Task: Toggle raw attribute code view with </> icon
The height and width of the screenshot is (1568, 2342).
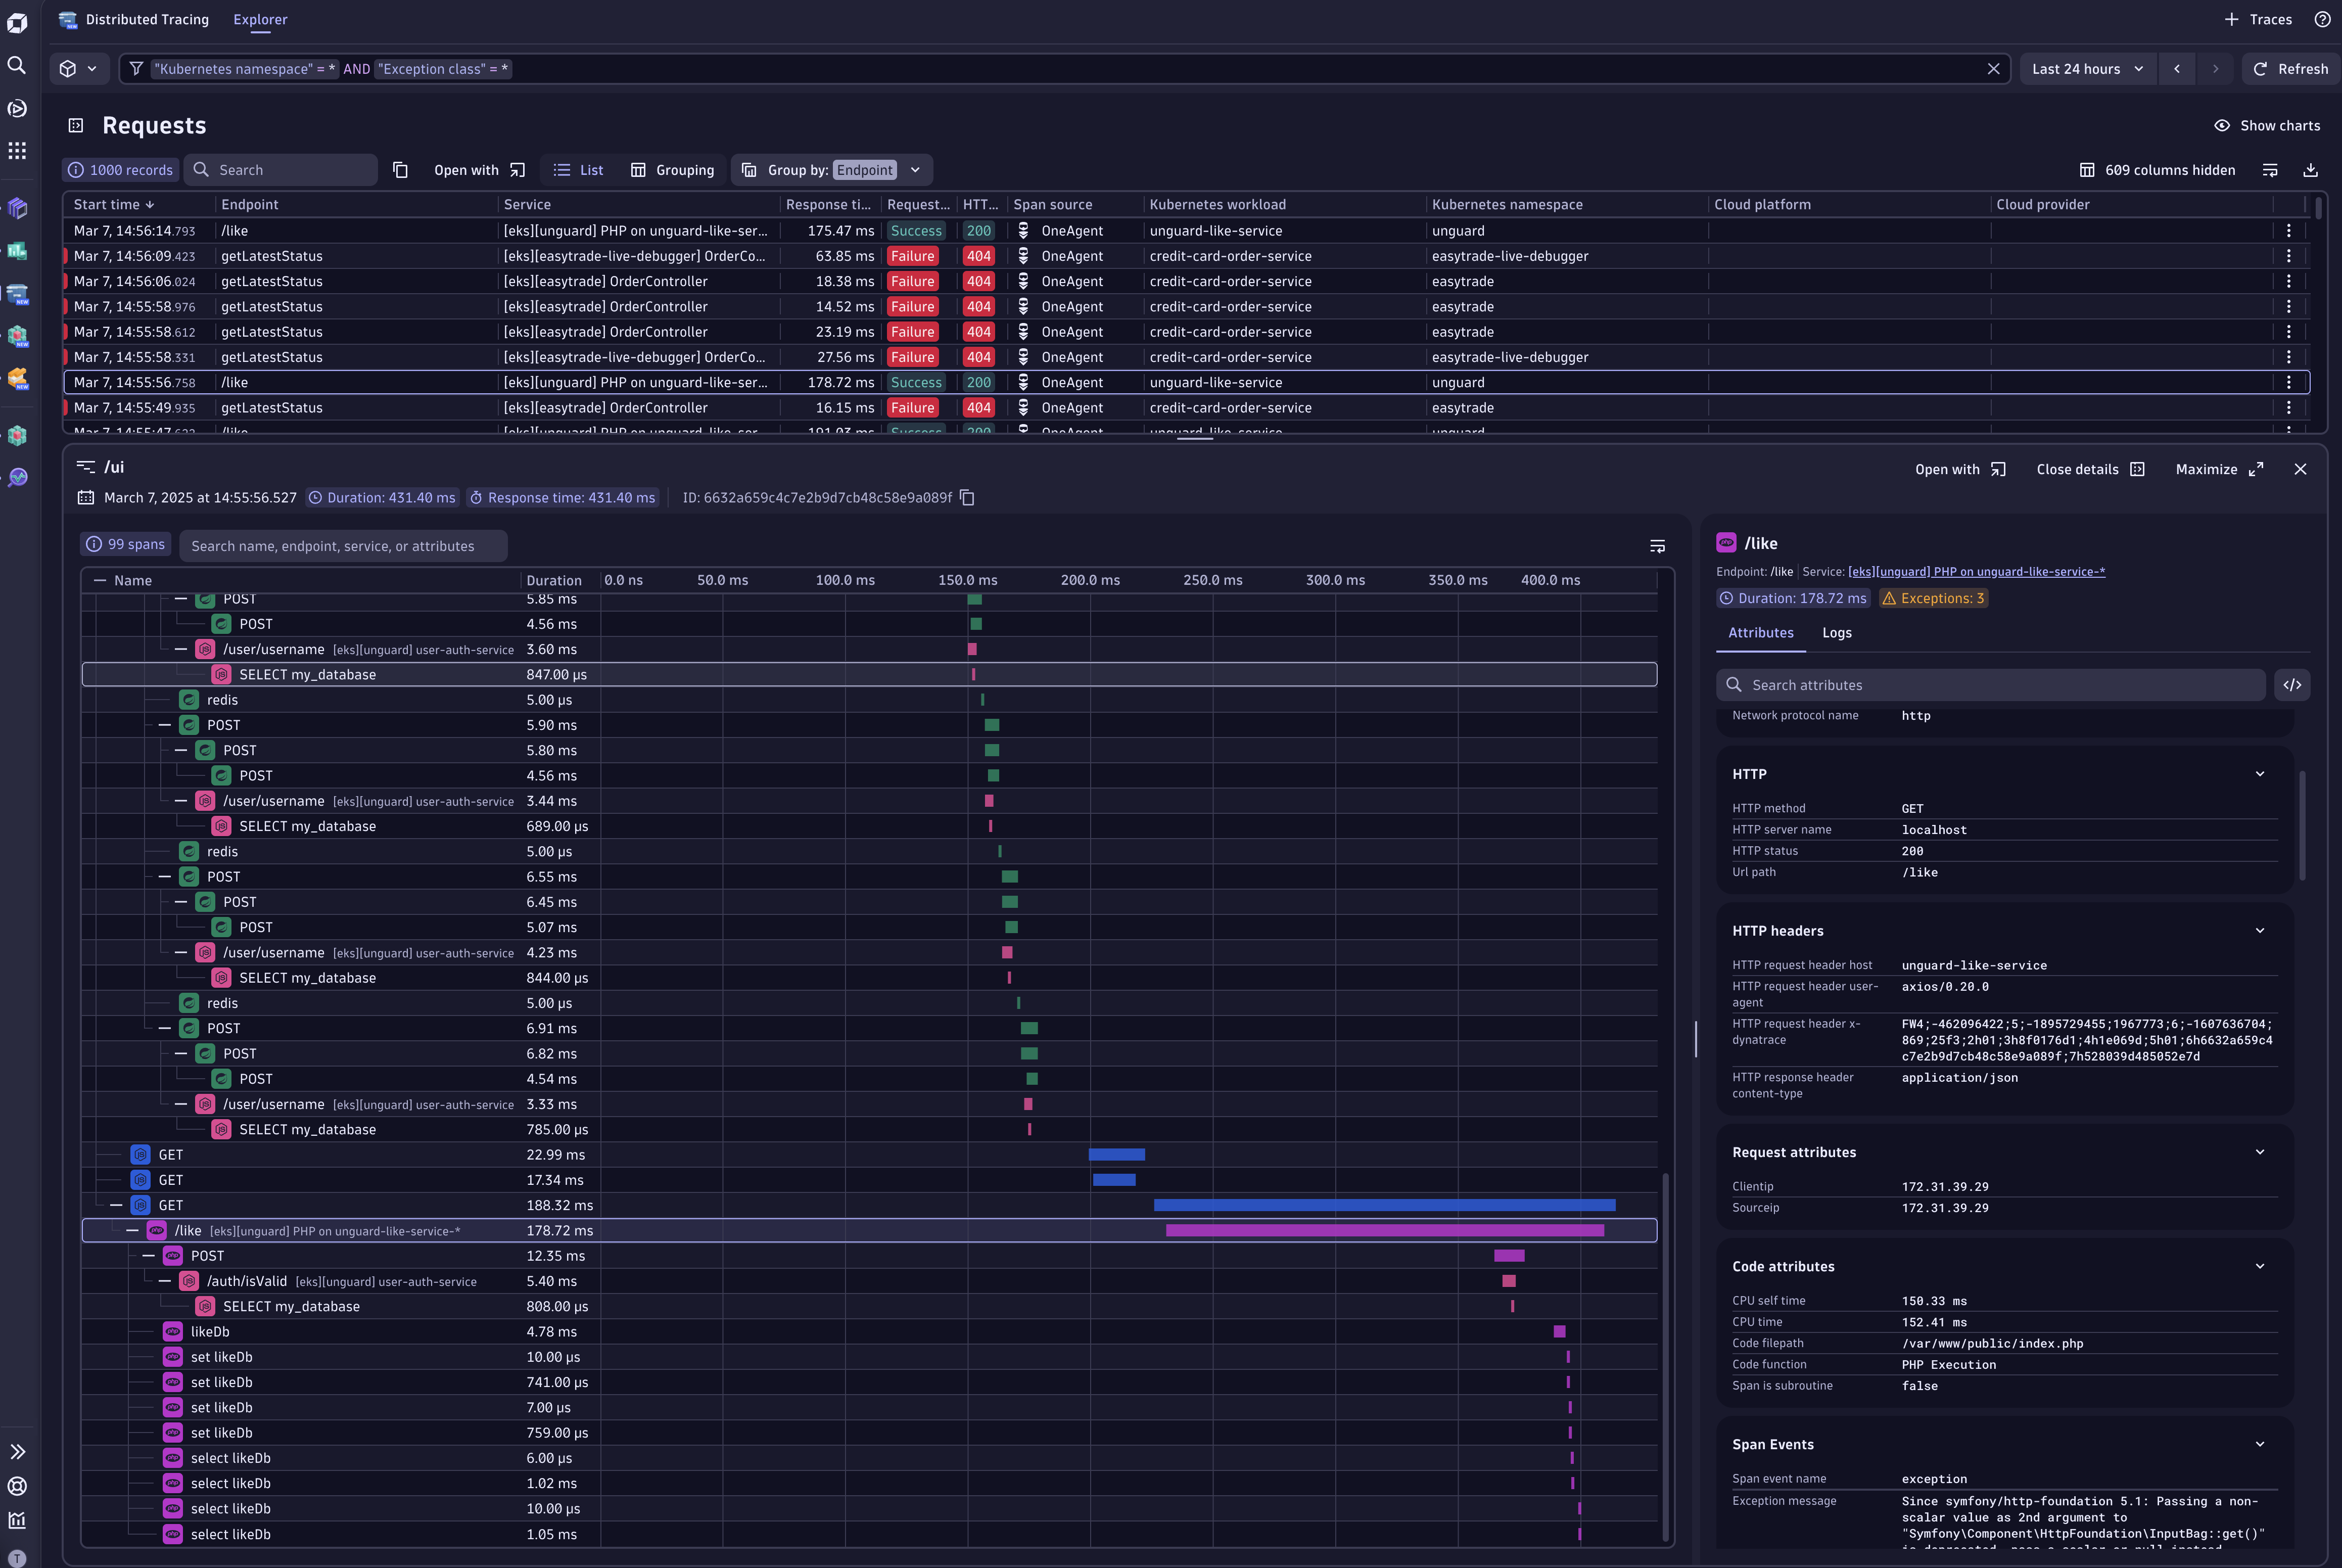Action: point(2293,684)
